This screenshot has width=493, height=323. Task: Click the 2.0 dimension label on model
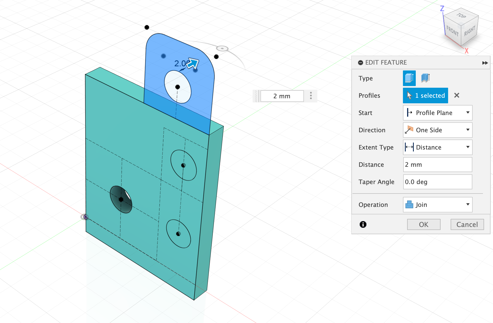[180, 63]
